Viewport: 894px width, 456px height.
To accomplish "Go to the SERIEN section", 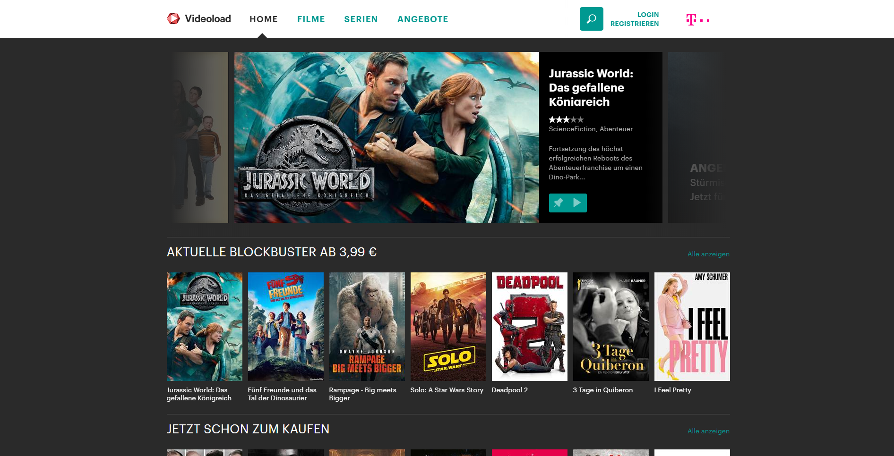I will (x=361, y=19).
